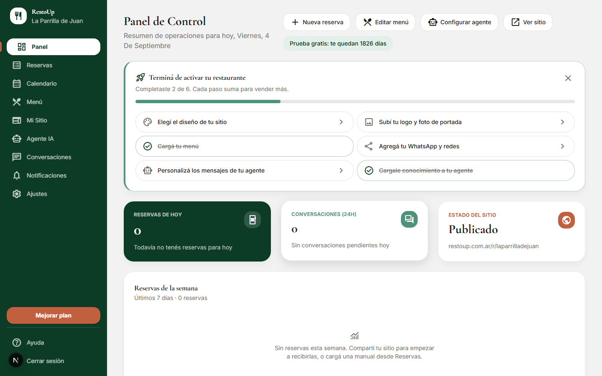Open Agente IA in the sidebar
Screen dimensions: 602x376
pos(54,139)
